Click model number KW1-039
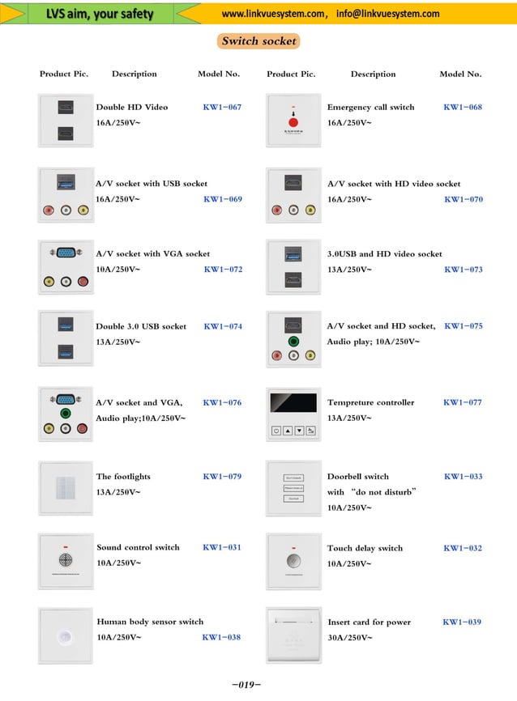This screenshot has width=517, height=701. (462, 622)
